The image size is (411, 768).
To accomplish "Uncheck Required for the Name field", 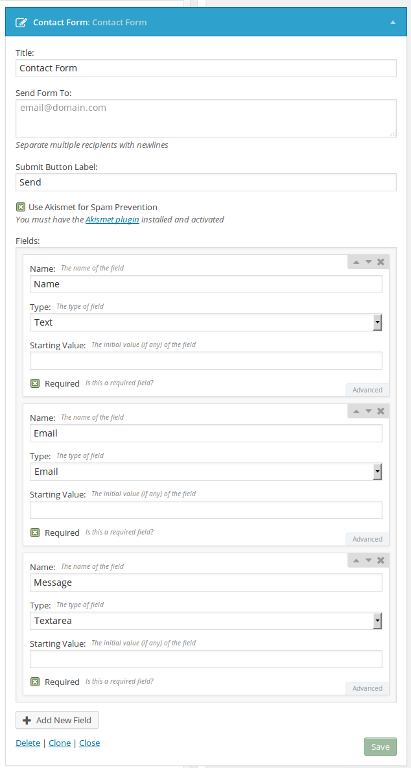I will pos(35,383).
